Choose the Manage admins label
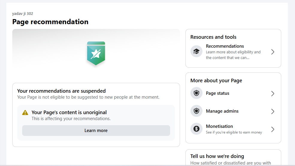This screenshot has height=166, width=295. point(222,111)
